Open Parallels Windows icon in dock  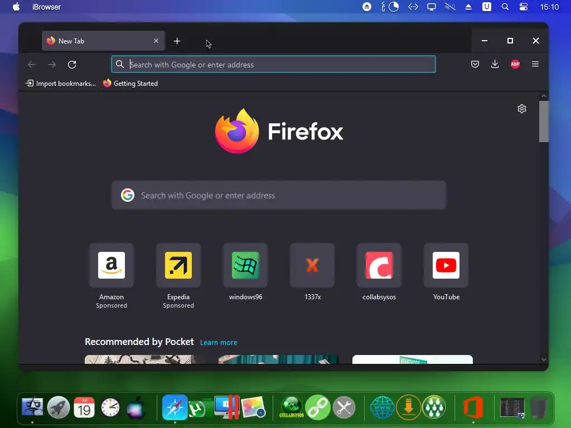pos(226,407)
